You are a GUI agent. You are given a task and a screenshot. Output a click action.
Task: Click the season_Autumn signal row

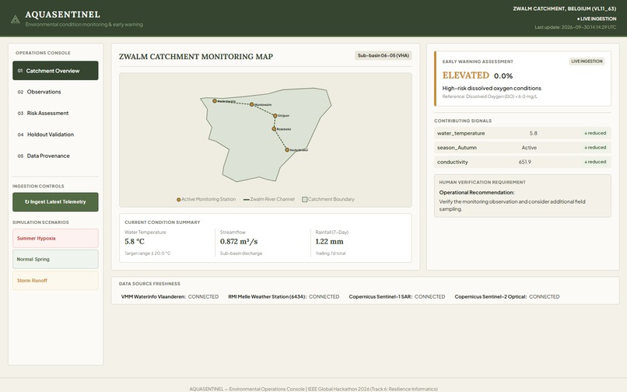pyautogui.click(x=522, y=148)
